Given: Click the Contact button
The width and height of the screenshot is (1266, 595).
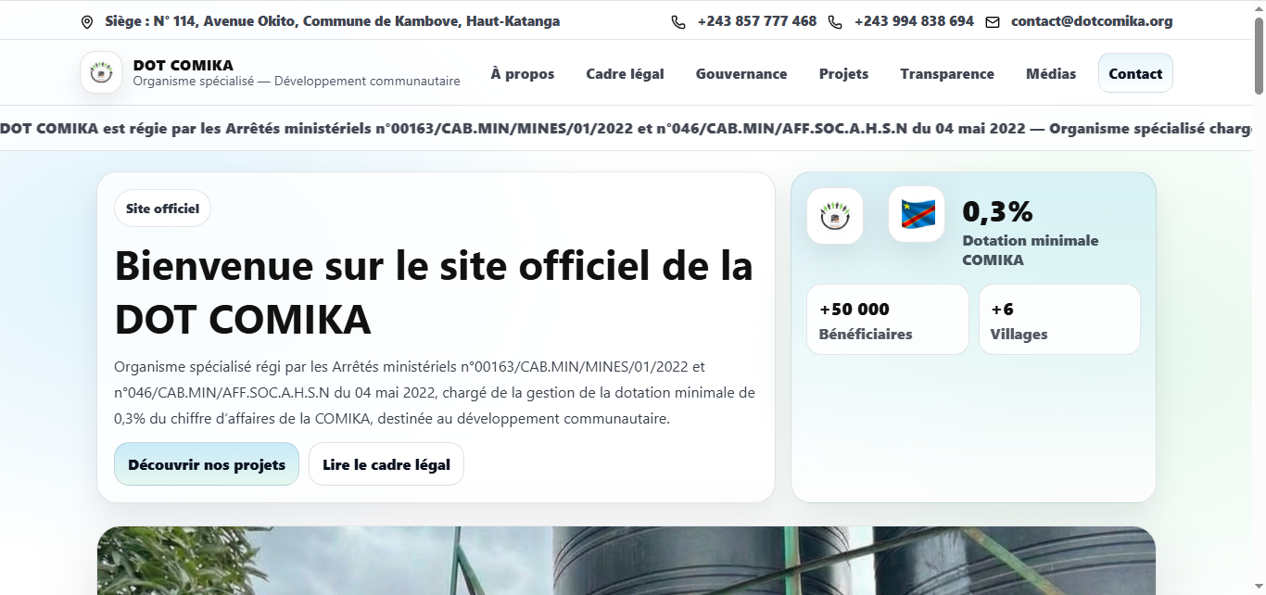Looking at the screenshot, I should pos(1134,72).
